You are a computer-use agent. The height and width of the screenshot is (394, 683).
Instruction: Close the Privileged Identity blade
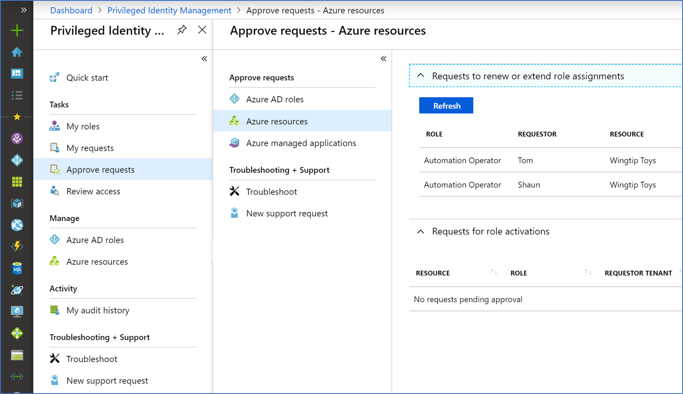tap(202, 30)
